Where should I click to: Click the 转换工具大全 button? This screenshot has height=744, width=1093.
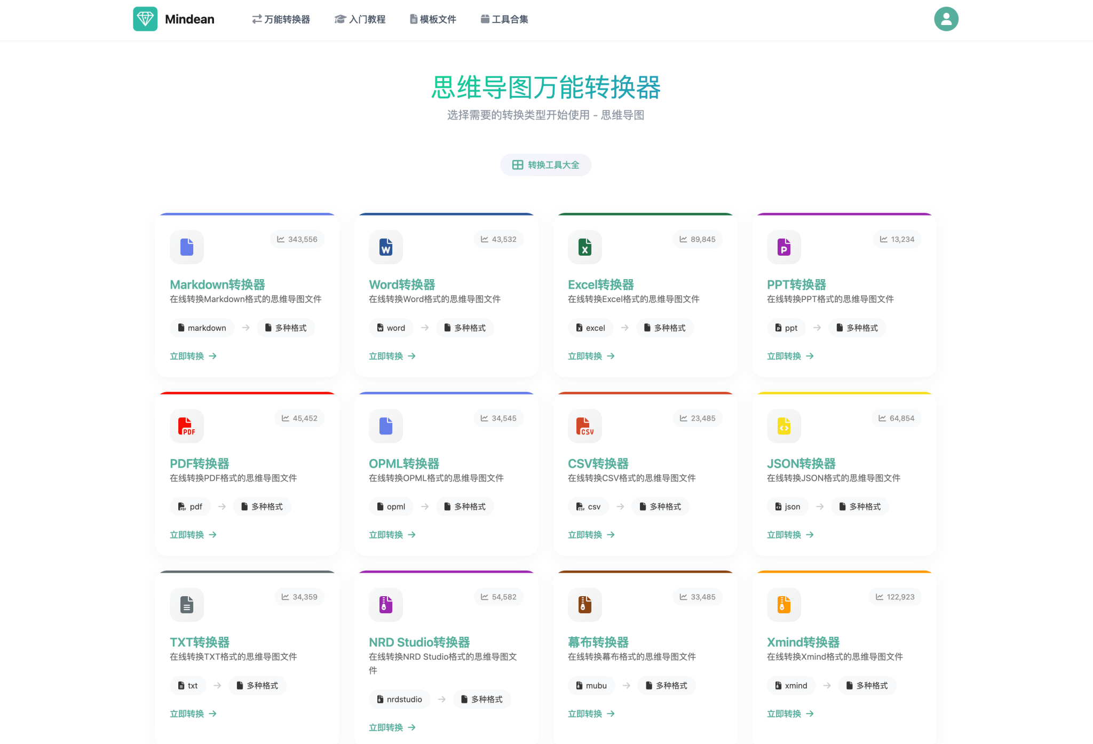click(x=545, y=165)
